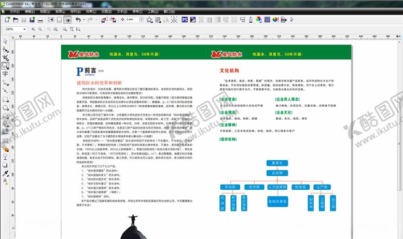Viewport: 403px width, 239px height.
Task: Expand the undo history dropdown arrow
Action: point(84,20)
